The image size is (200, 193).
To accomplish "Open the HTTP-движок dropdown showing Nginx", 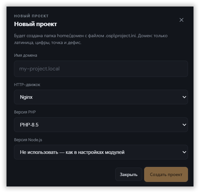I will [101, 97].
